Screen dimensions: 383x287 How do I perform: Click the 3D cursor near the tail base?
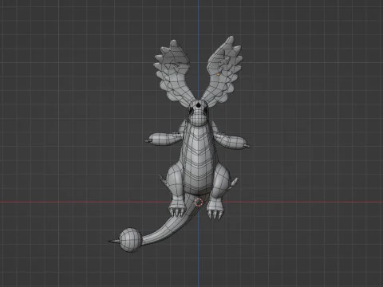[199, 202]
